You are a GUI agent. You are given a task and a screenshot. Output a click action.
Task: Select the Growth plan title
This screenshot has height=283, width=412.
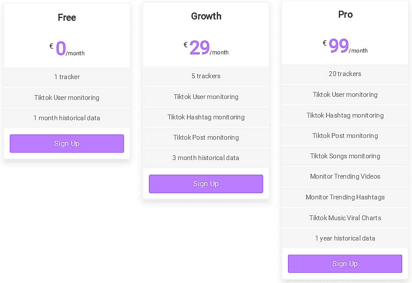coord(206,16)
